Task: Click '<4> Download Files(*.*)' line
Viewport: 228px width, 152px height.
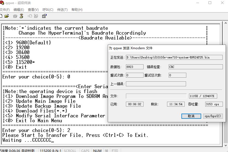Action: [36, 111]
